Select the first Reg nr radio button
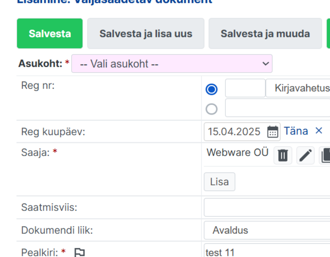Viewport: 330px width, 257px height. point(212,89)
